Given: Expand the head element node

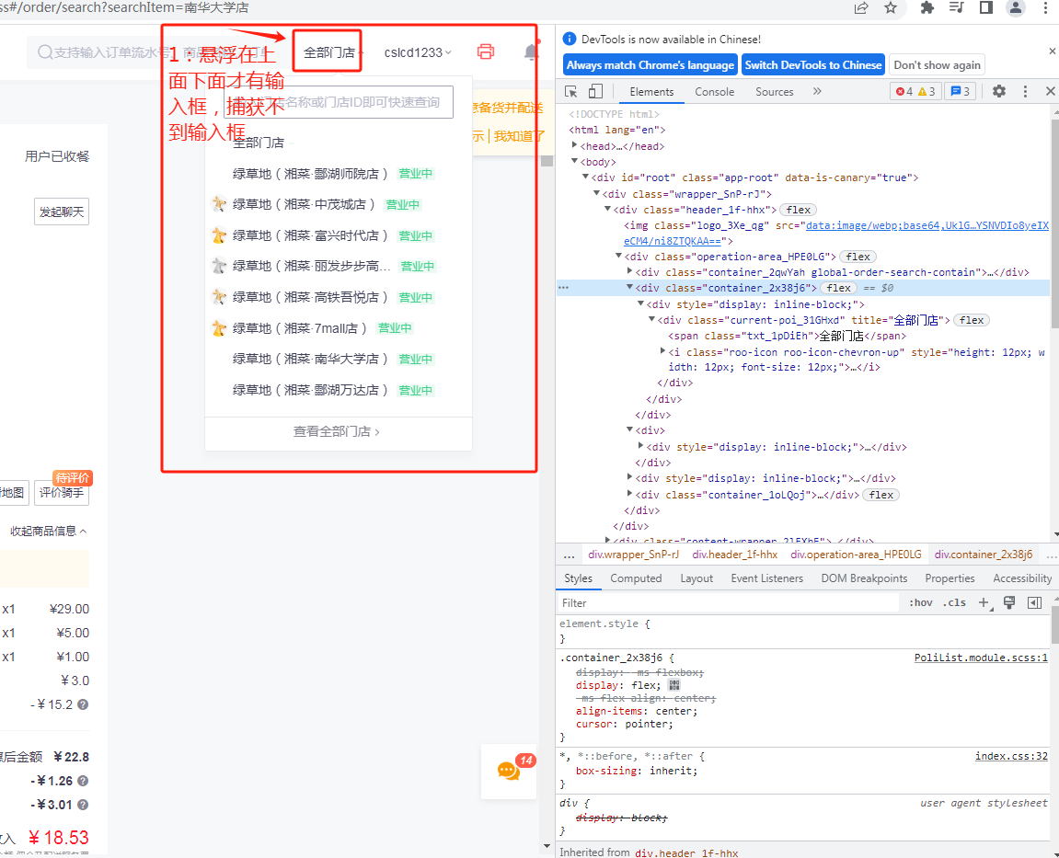Looking at the screenshot, I should pos(576,146).
